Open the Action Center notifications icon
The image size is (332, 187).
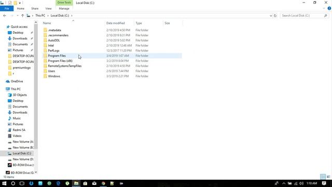(324, 183)
